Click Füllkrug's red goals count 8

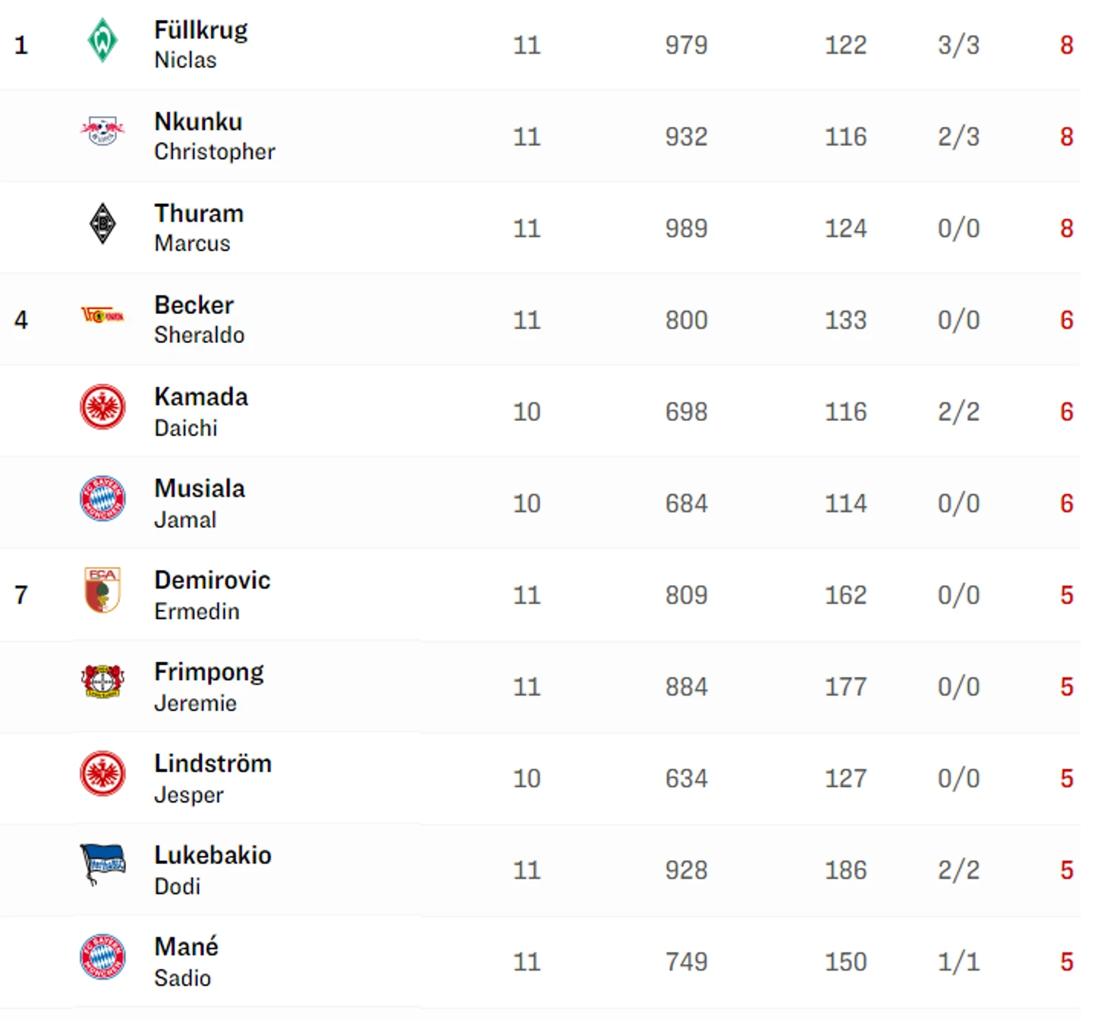(1066, 46)
